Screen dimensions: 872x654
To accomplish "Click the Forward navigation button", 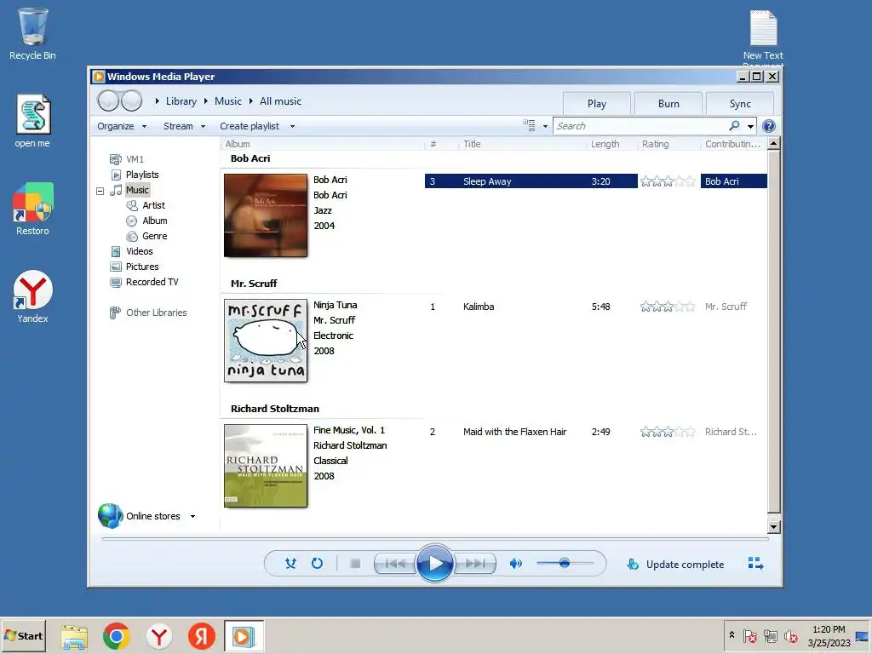I will (x=132, y=100).
